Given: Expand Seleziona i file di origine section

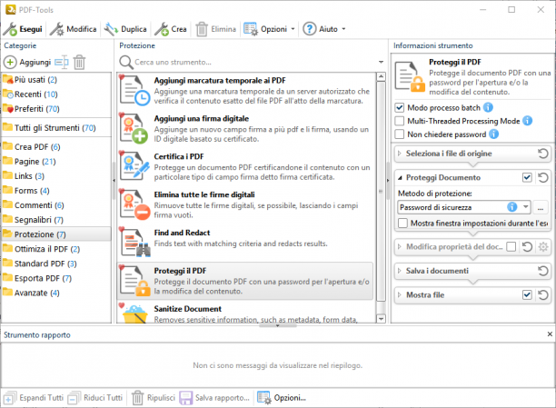Looking at the screenshot, I should point(399,154).
